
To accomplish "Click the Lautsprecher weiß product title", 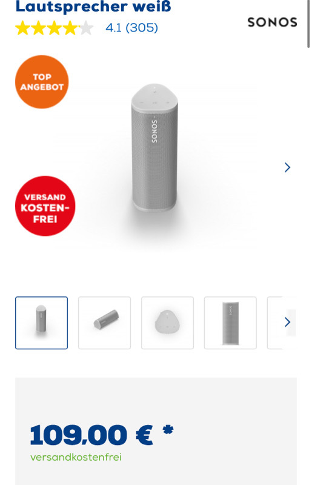I will click(x=93, y=6).
